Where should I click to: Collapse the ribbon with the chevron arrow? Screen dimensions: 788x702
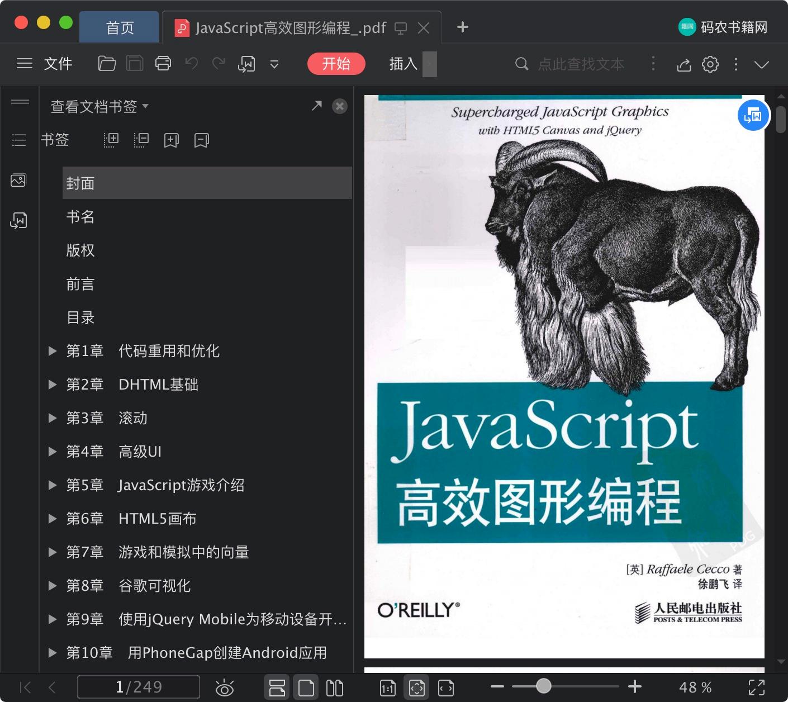pos(762,64)
